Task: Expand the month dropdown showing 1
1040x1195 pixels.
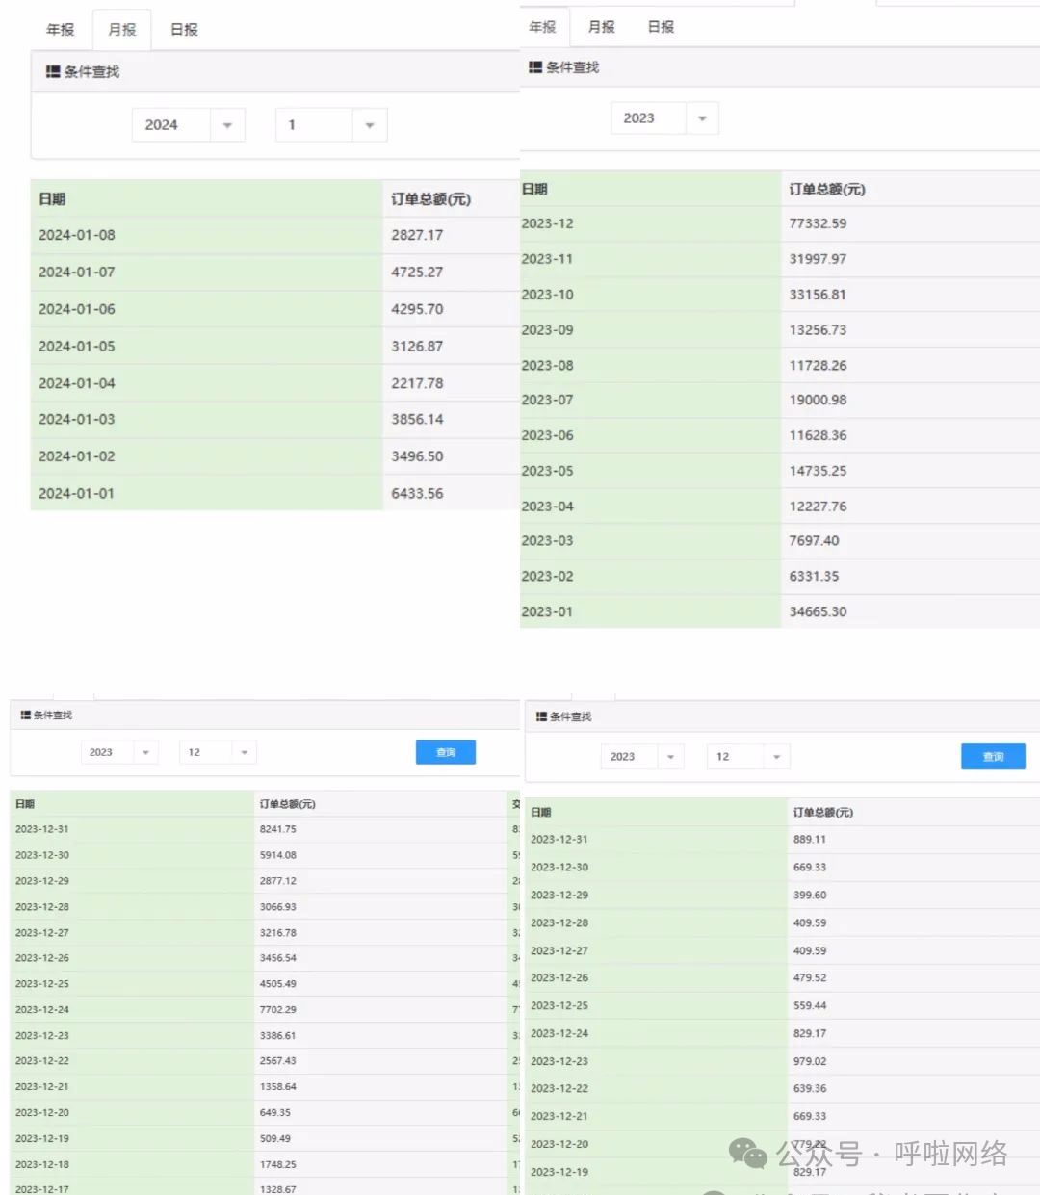Action: pos(330,124)
